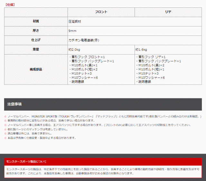
Task: Click the 牽引フック リヤ×1 list item
Action: coord(152,57)
